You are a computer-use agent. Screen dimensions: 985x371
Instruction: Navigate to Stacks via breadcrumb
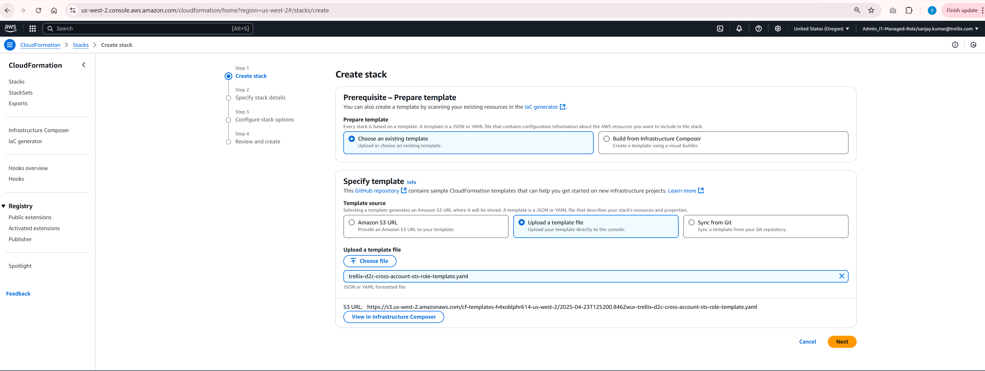pos(80,45)
